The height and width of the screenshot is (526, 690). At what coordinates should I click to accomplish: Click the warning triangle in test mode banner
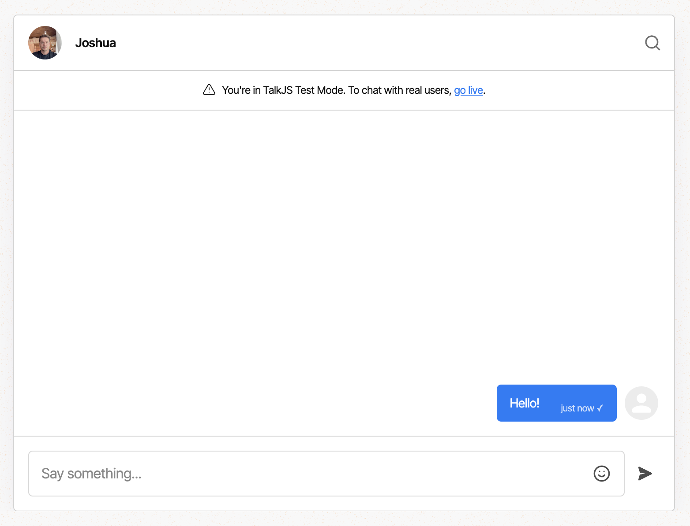coord(208,89)
